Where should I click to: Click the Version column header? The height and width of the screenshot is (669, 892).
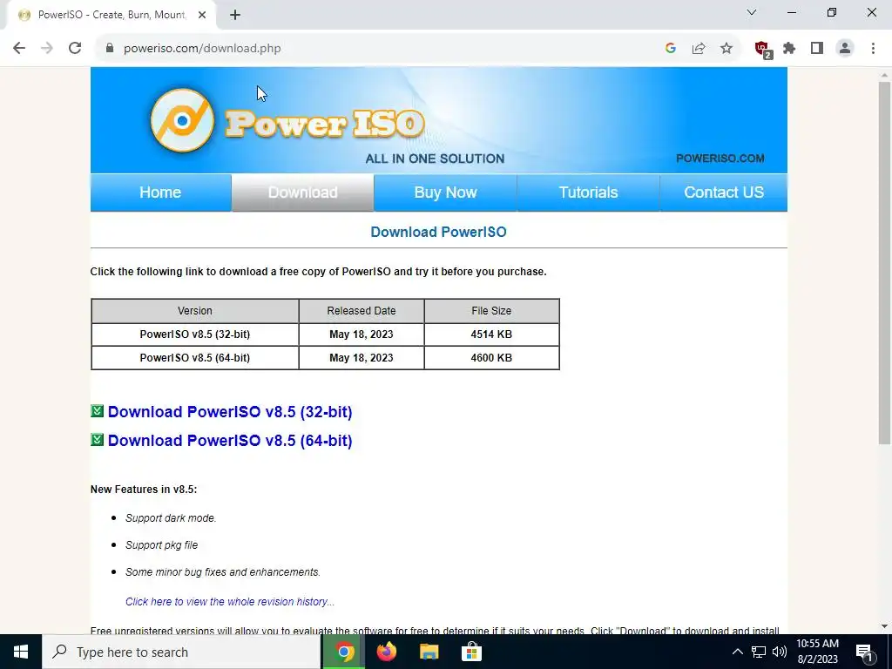click(x=195, y=311)
